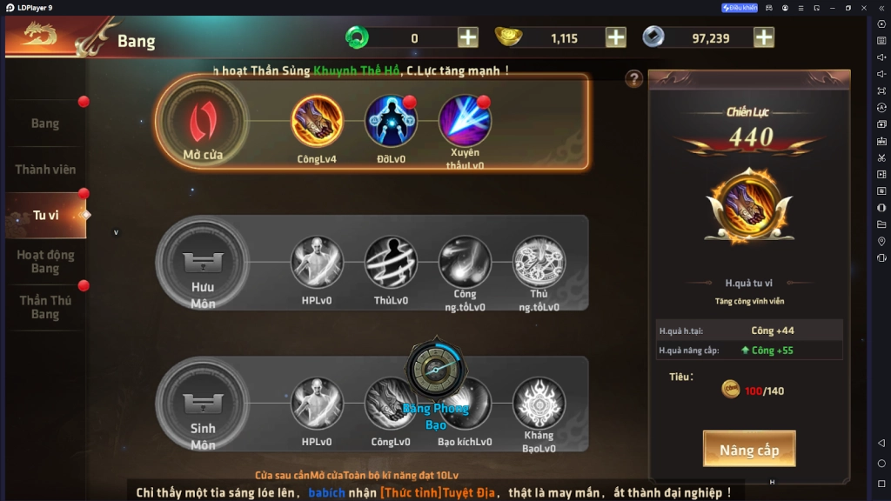
Task: Select the Kháng Bạo Lv0 skill icon
Action: [x=539, y=404]
